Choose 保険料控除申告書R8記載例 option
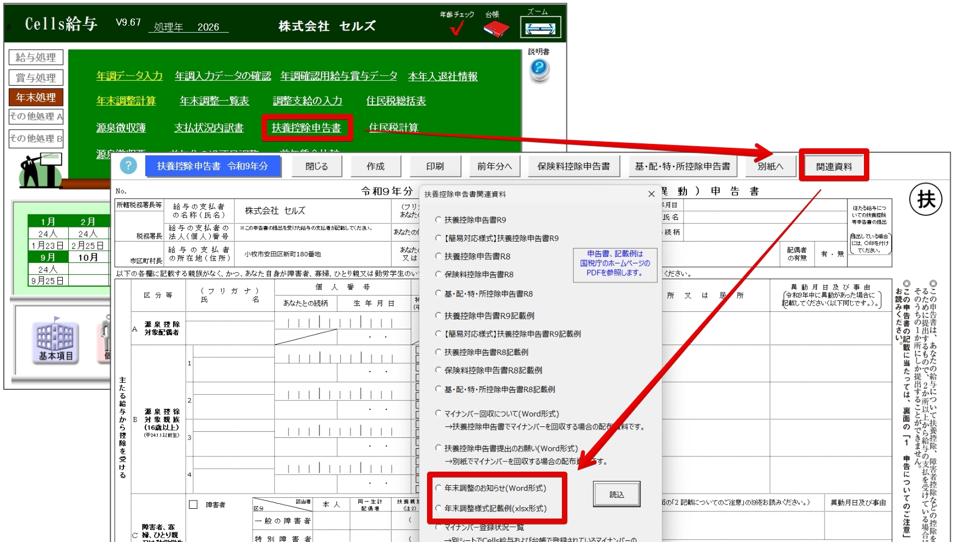Screen dimensions: 954x542 coord(438,370)
